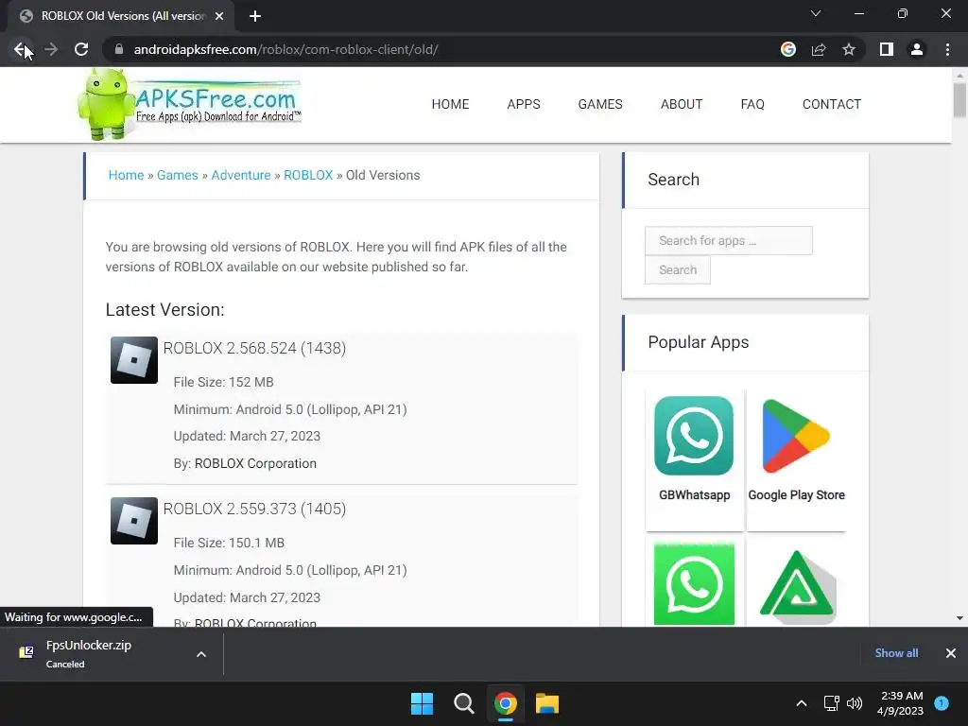Click 'Updated: March 27, 2023' under version 2.568.524

point(247,436)
